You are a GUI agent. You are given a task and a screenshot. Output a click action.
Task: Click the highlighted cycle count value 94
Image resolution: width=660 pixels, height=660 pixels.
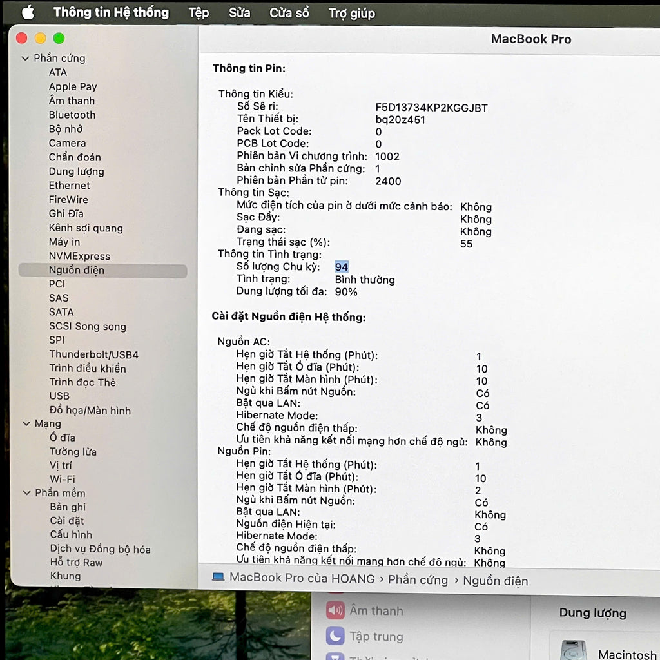[342, 267]
